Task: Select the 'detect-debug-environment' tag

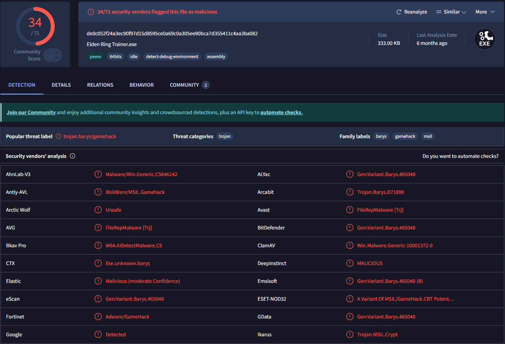Action: click(x=172, y=56)
